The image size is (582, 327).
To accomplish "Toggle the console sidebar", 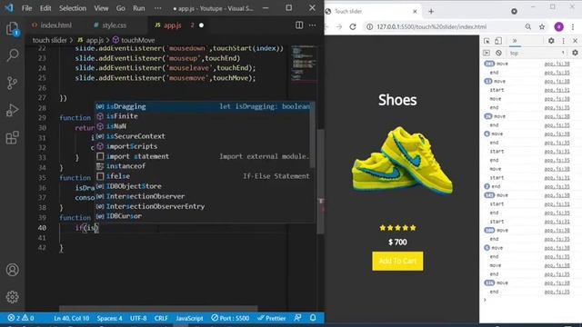I will tap(487, 53).
